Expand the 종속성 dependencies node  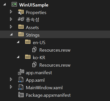(11, 19)
